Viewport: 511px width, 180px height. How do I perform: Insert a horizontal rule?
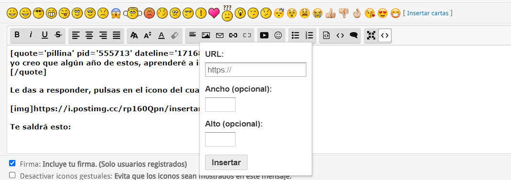coord(192,35)
